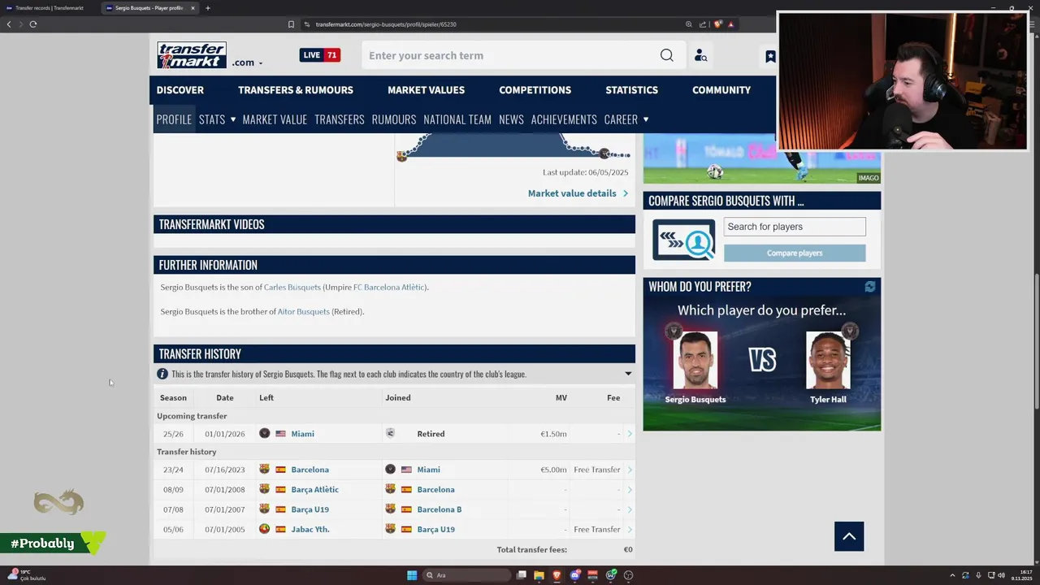This screenshot has width=1040, height=585.
Task: Click the Retired status icon
Action: (390, 434)
